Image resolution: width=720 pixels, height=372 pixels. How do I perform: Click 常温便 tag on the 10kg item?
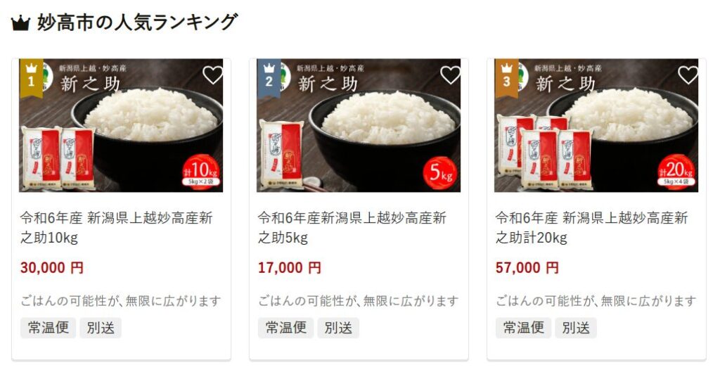tap(49, 328)
